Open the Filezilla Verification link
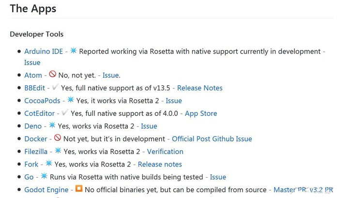This screenshot has height=198, width=339. click(x=165, y=152)
